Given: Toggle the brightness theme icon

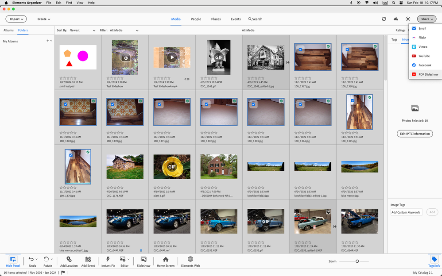Looking at the screenshot, I should tap(407, 19).
